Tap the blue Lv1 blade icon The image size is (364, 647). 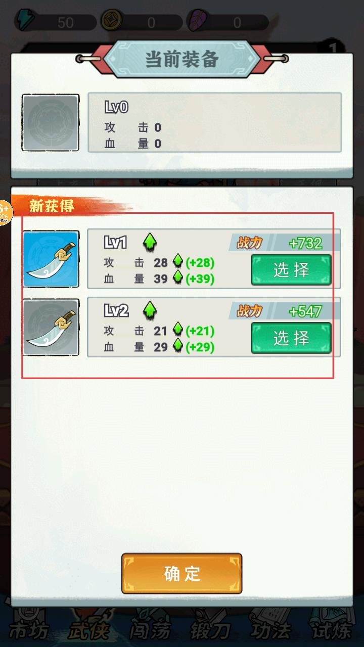tap(51, 259)
